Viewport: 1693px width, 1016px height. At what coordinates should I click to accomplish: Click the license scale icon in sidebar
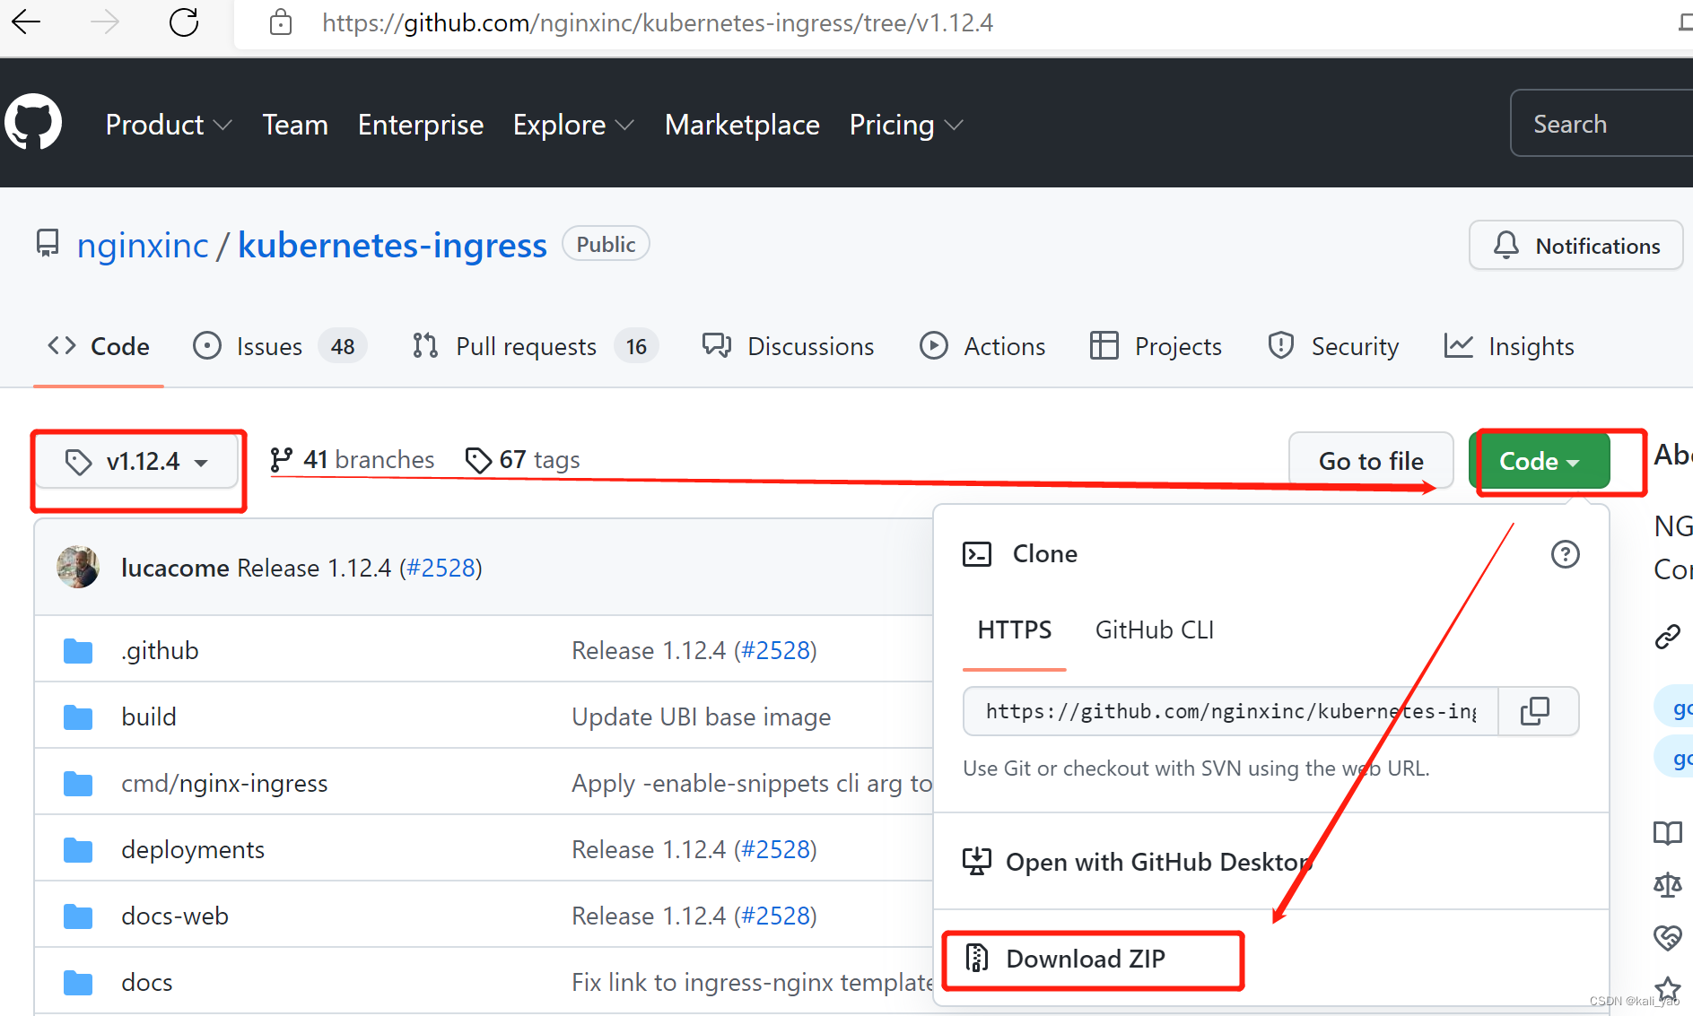pyautogui.click(x=1668, y=885)
